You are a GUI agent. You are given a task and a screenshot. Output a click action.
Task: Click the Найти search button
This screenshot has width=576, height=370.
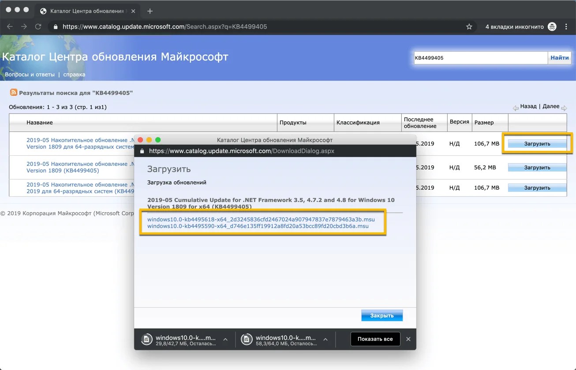click(x=560, y=58)
